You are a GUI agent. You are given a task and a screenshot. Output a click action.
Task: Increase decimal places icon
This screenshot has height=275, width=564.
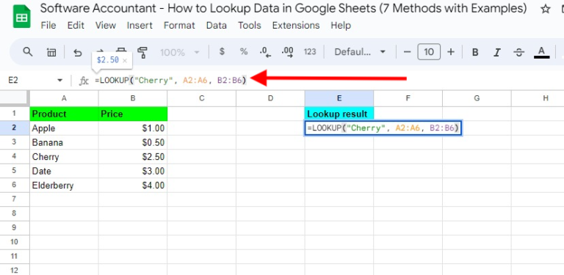tap(287, 52)
